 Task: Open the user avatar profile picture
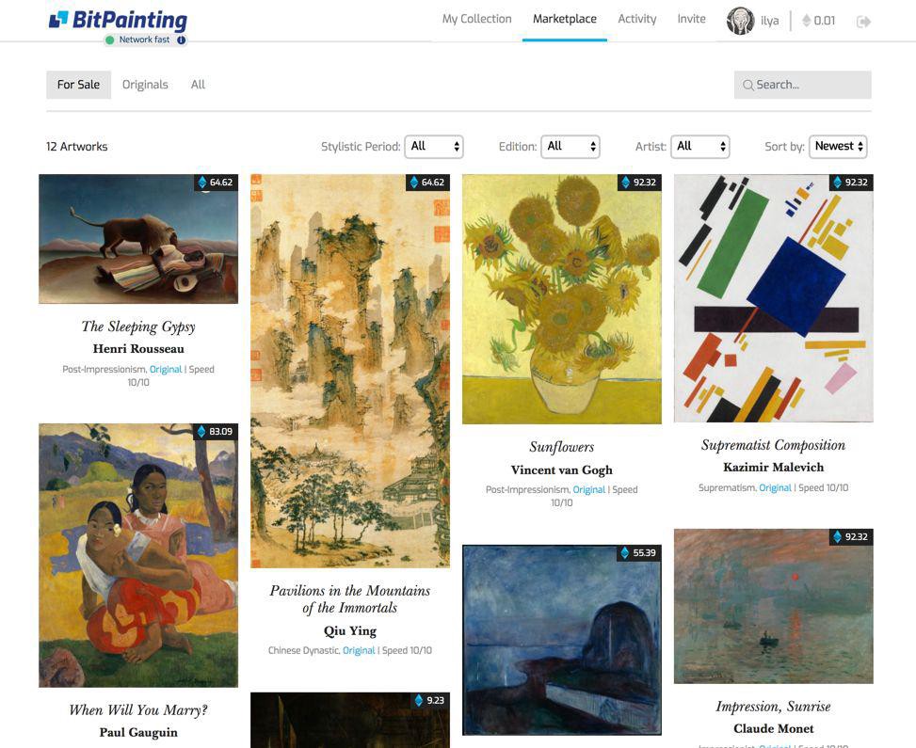[x=740, y=21]
